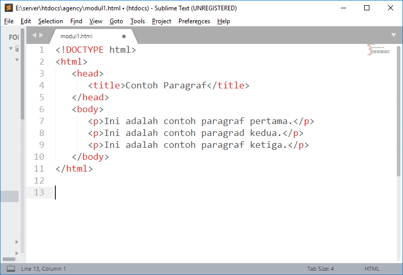Click the opening html tag on line 2
403x275 pixels.
point(71,62)
